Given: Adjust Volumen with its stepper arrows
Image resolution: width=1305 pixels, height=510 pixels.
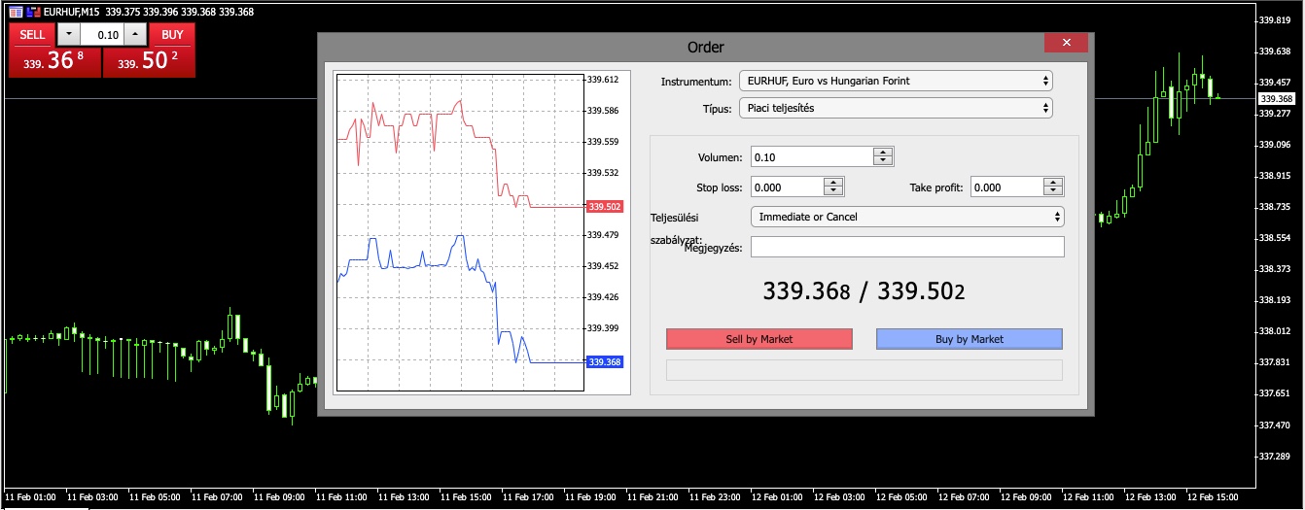Looking at the screenshot, I should [883, 156].
